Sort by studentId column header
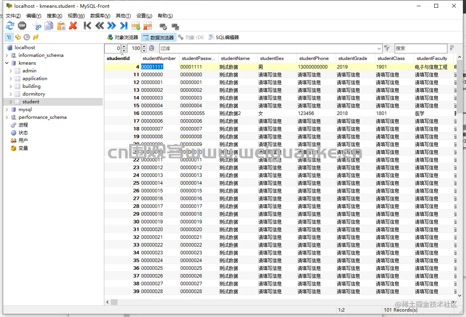This screenshot has width=466, height=317. pos(122,58)
